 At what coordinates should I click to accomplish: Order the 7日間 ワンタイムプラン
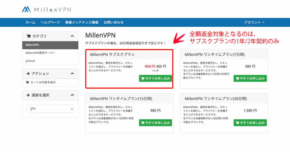coord(250,79)
